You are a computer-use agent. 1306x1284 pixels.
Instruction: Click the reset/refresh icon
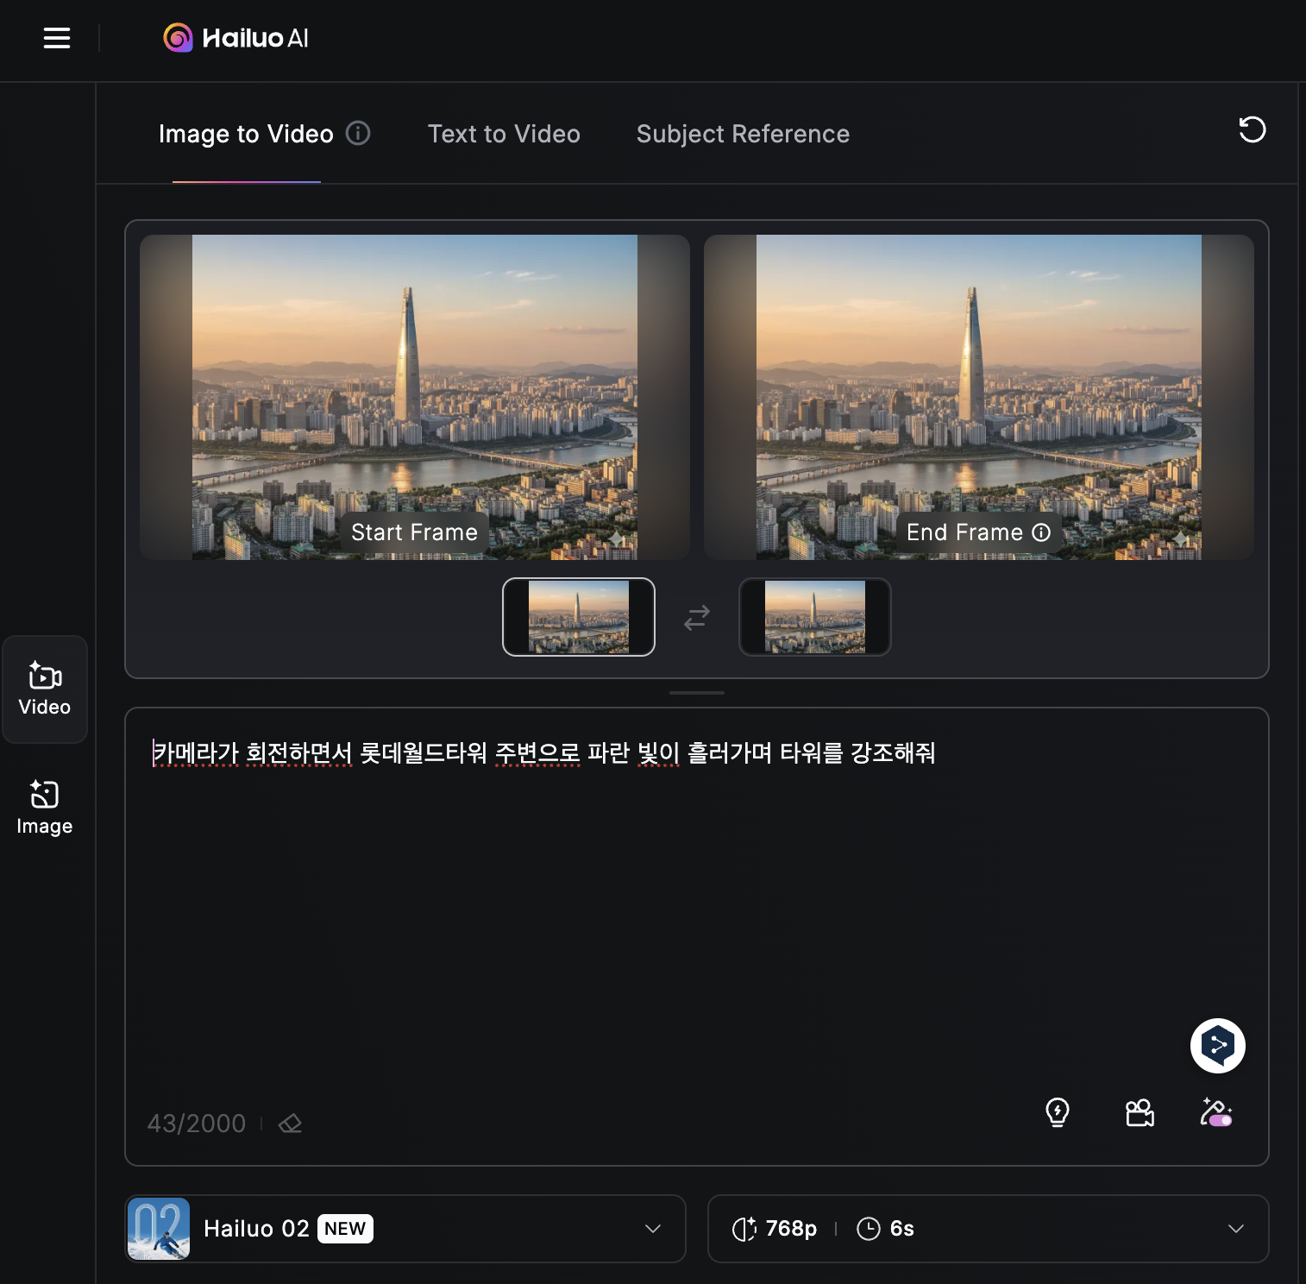tap(1252, 130)
